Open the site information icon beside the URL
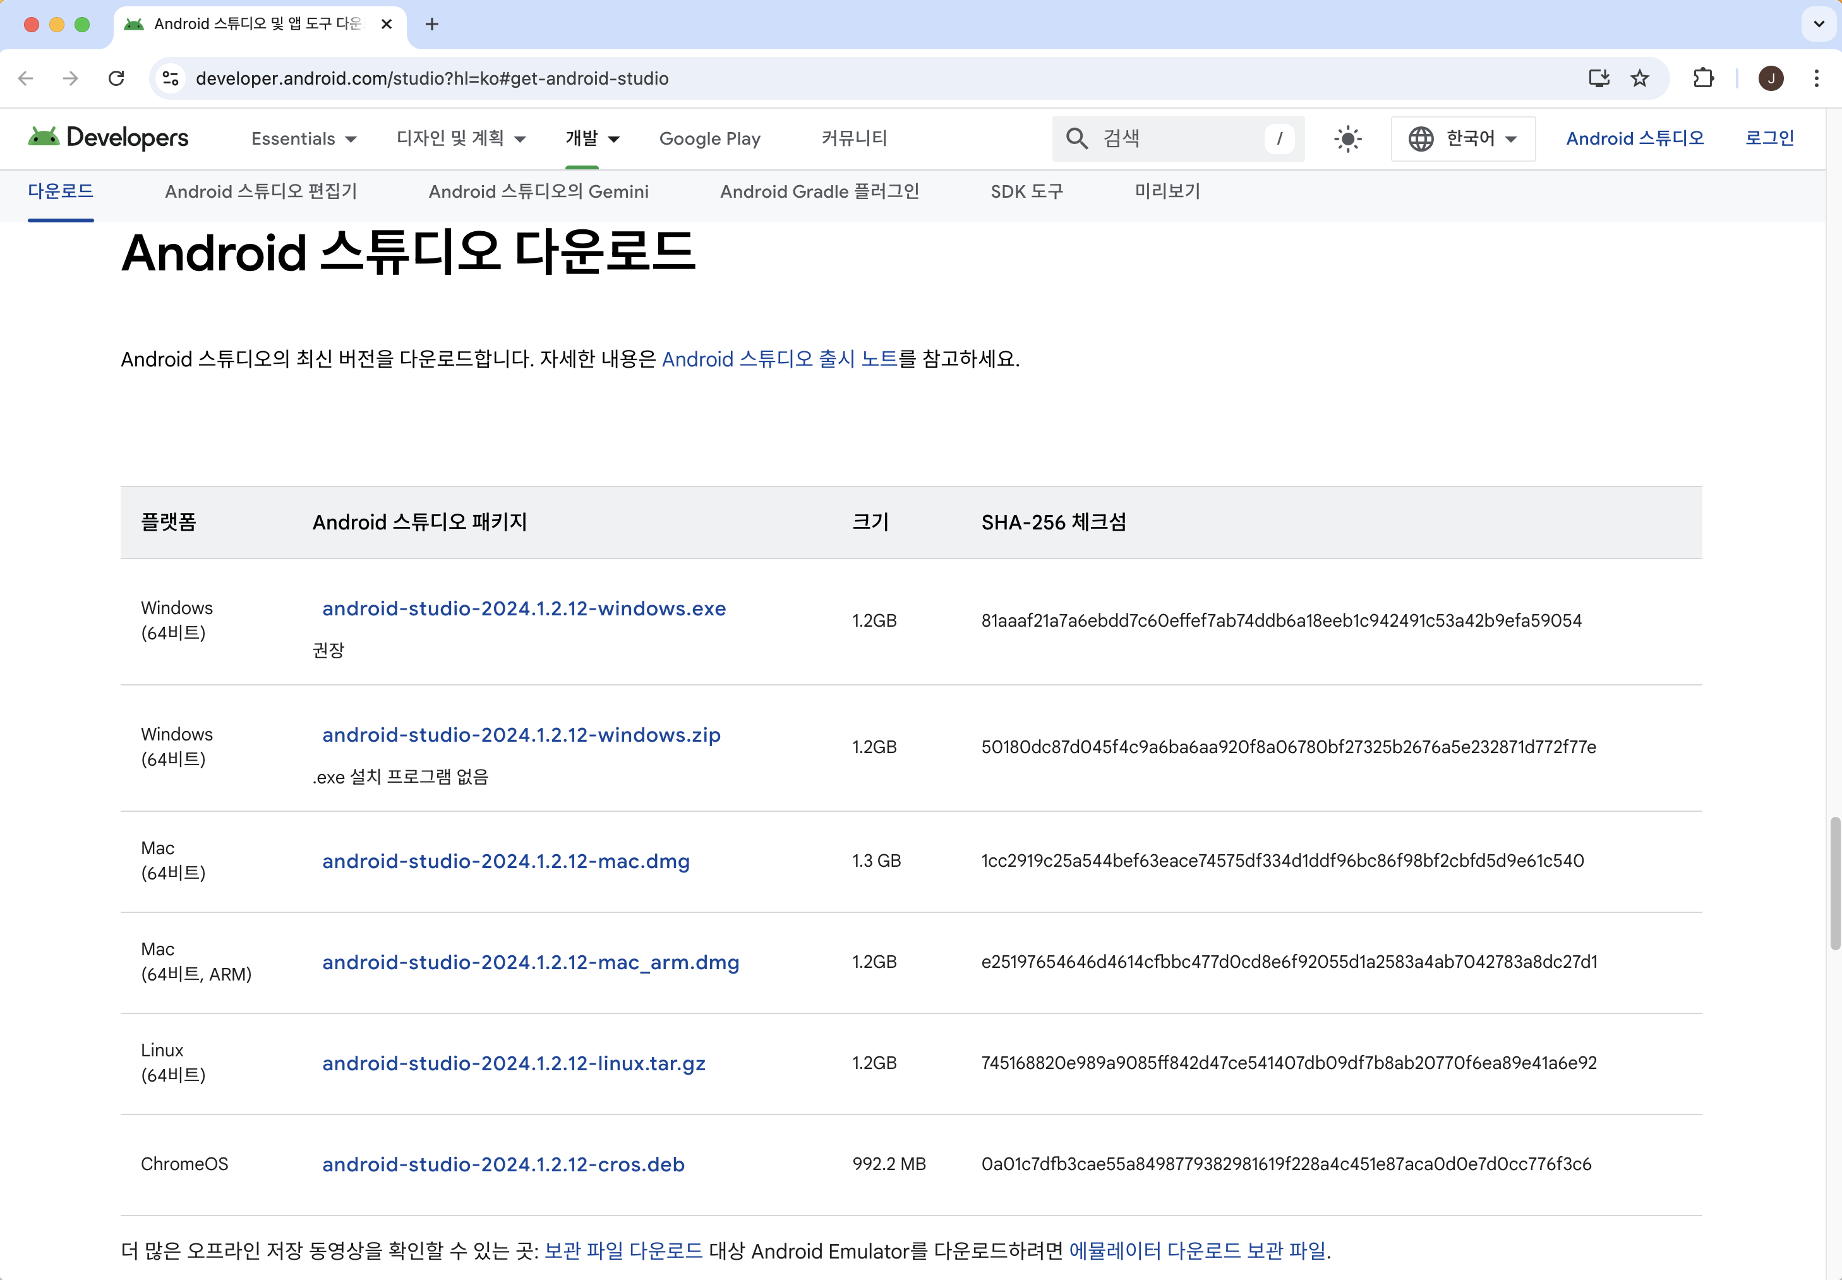The width and height of the screenshot is (1842, 1280). [171, 78]
